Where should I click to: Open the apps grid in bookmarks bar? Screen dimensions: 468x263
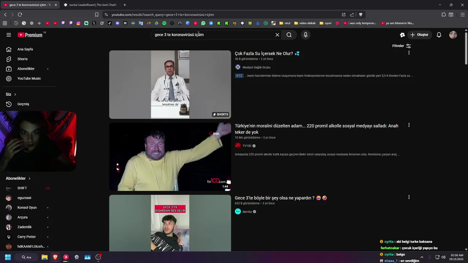coord(5,23)
